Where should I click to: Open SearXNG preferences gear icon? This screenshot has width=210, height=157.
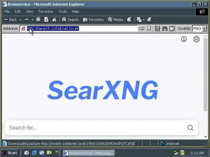click(x=196, y=39)
